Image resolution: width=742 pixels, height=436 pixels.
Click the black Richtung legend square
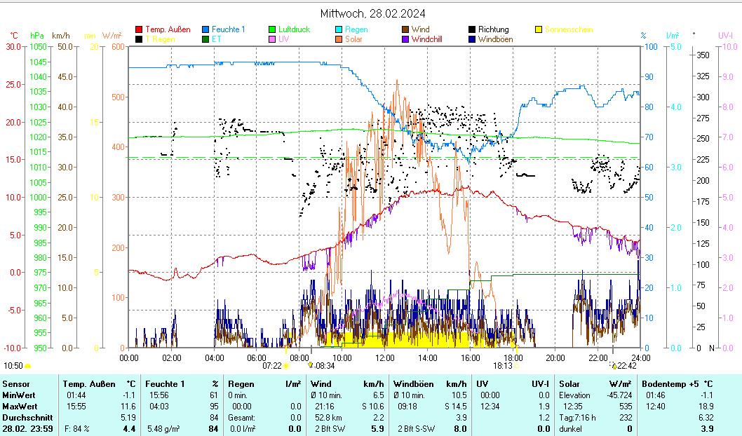(x=472, y=30)
